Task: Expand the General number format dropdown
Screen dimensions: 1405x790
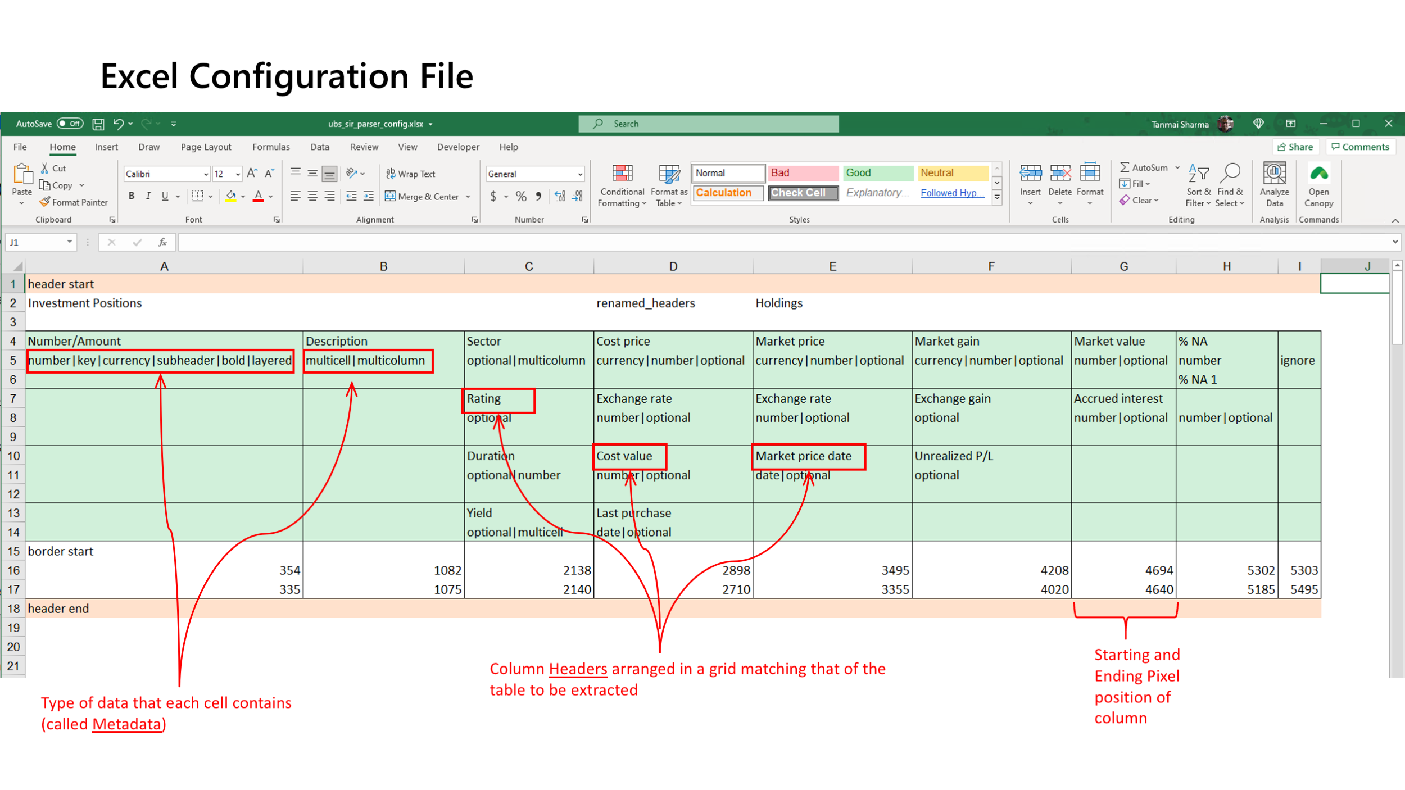Action: click(x=580, y=174)
